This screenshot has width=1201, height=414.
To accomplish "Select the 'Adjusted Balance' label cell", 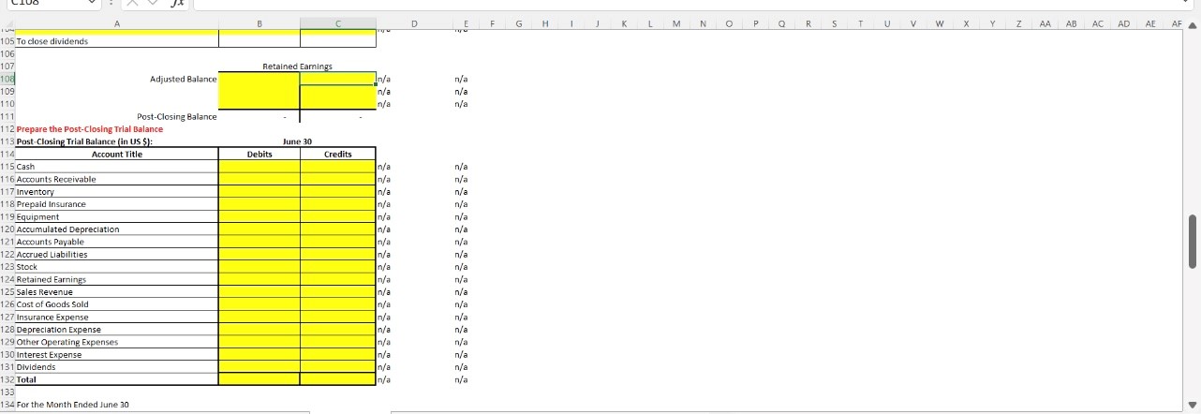I will click(117, 80).
